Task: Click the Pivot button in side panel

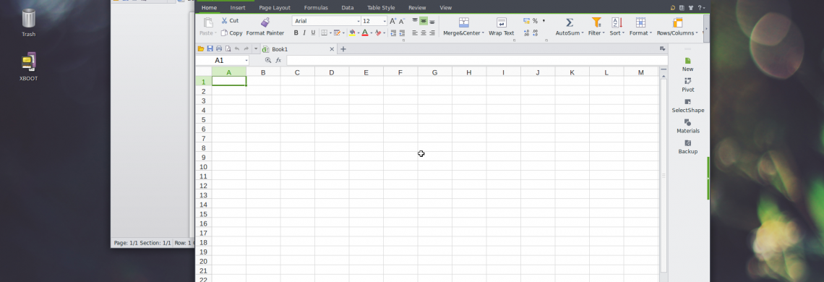Action: coord(688,85)
